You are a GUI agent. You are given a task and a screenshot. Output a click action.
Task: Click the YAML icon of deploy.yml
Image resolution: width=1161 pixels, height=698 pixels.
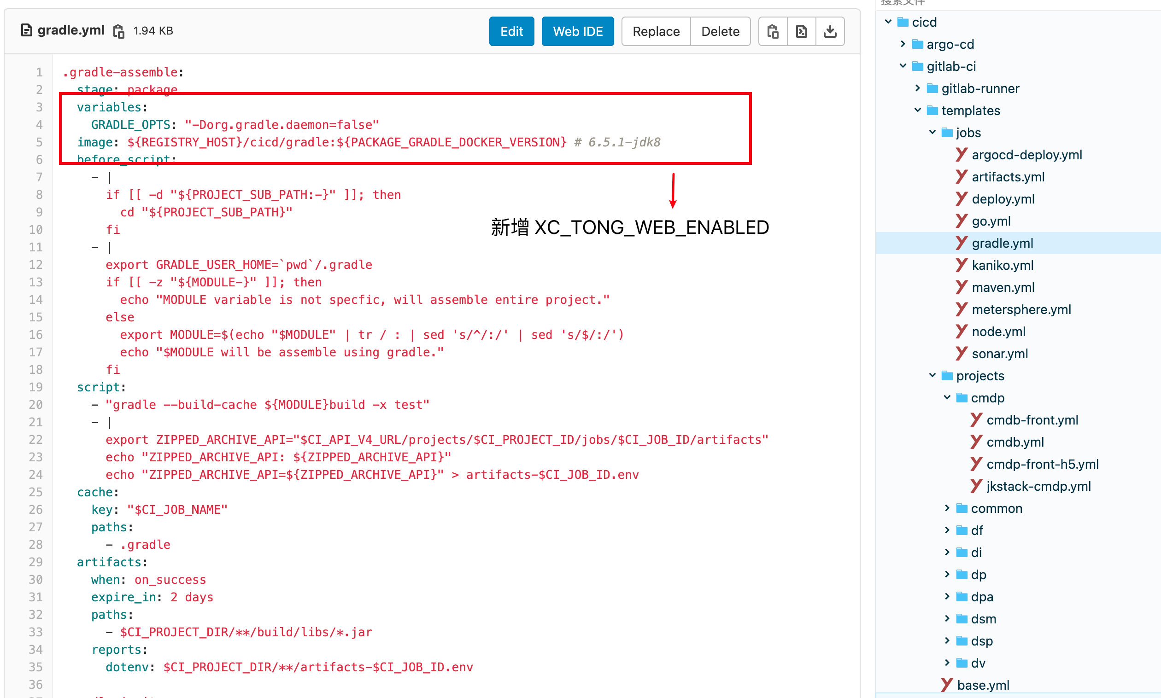point(962,198)
